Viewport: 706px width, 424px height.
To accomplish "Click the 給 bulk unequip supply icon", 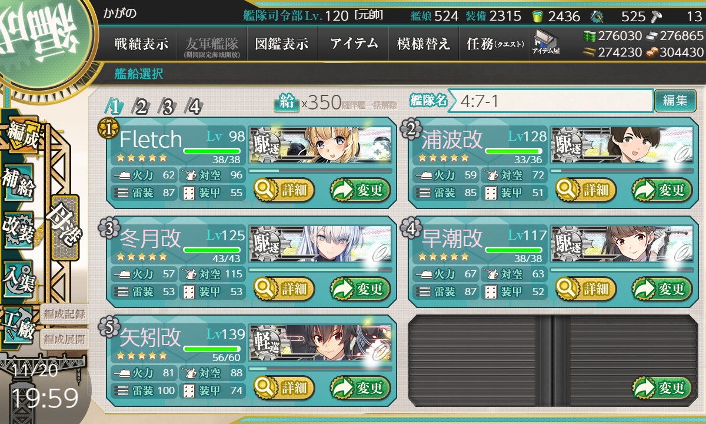I will [286, 102].
